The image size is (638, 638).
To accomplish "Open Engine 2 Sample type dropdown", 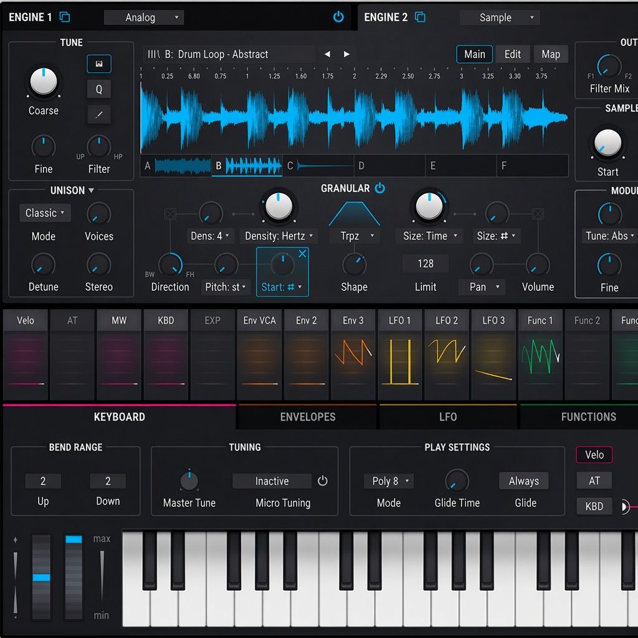I will point(500,17).
